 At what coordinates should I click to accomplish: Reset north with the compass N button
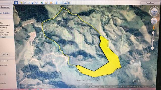(155, 7)
